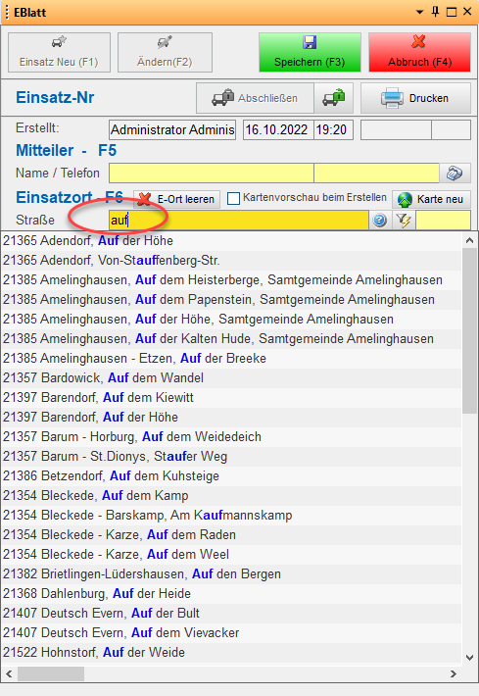Open the EBlatt panel dropdown arrow

click(419, 12)
